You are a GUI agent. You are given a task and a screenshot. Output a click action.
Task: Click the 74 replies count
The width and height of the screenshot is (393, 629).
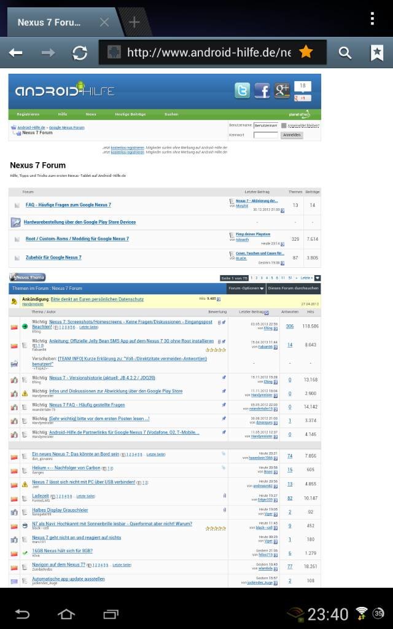pyautogui.click(x=290, y=456)
